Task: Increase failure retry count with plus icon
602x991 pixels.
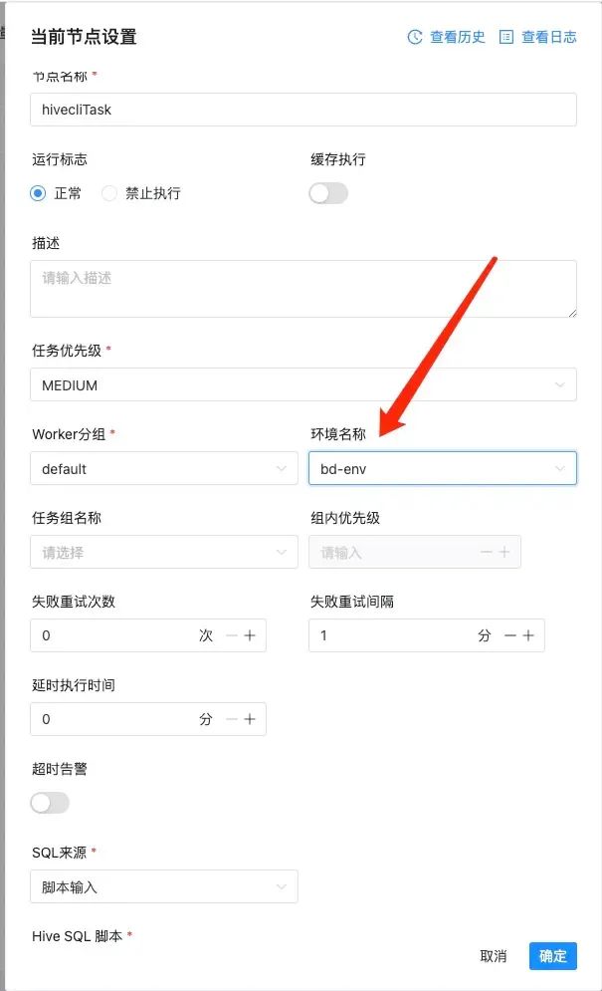Action: click(250, 635)
